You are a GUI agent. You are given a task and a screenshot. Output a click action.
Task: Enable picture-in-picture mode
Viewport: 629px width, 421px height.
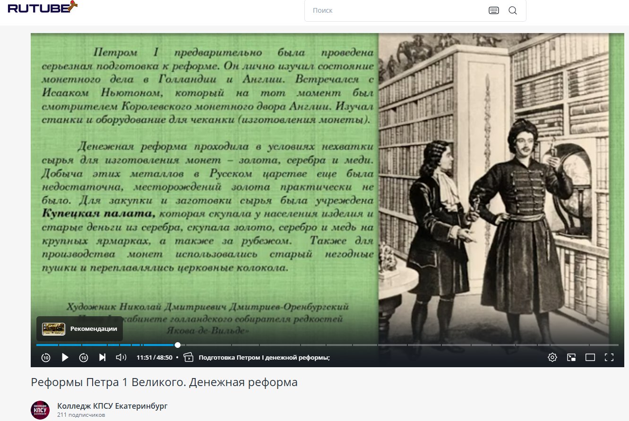(x=571, y=357)
